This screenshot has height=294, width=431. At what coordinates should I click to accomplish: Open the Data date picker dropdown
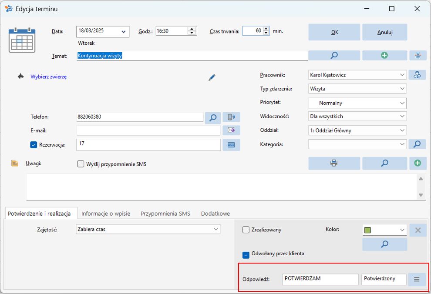[x=123, y=32]
